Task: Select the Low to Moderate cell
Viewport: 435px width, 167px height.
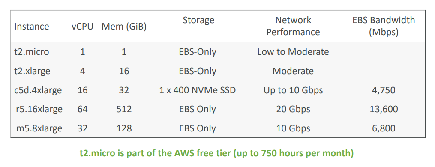Action: tap(293, 52)
